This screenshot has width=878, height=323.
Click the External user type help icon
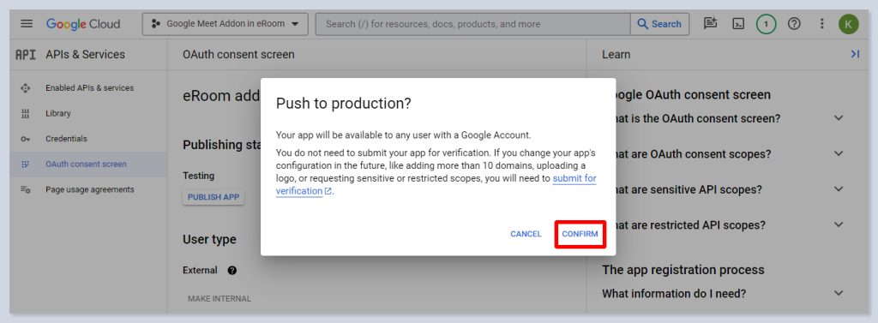point(232,271)
